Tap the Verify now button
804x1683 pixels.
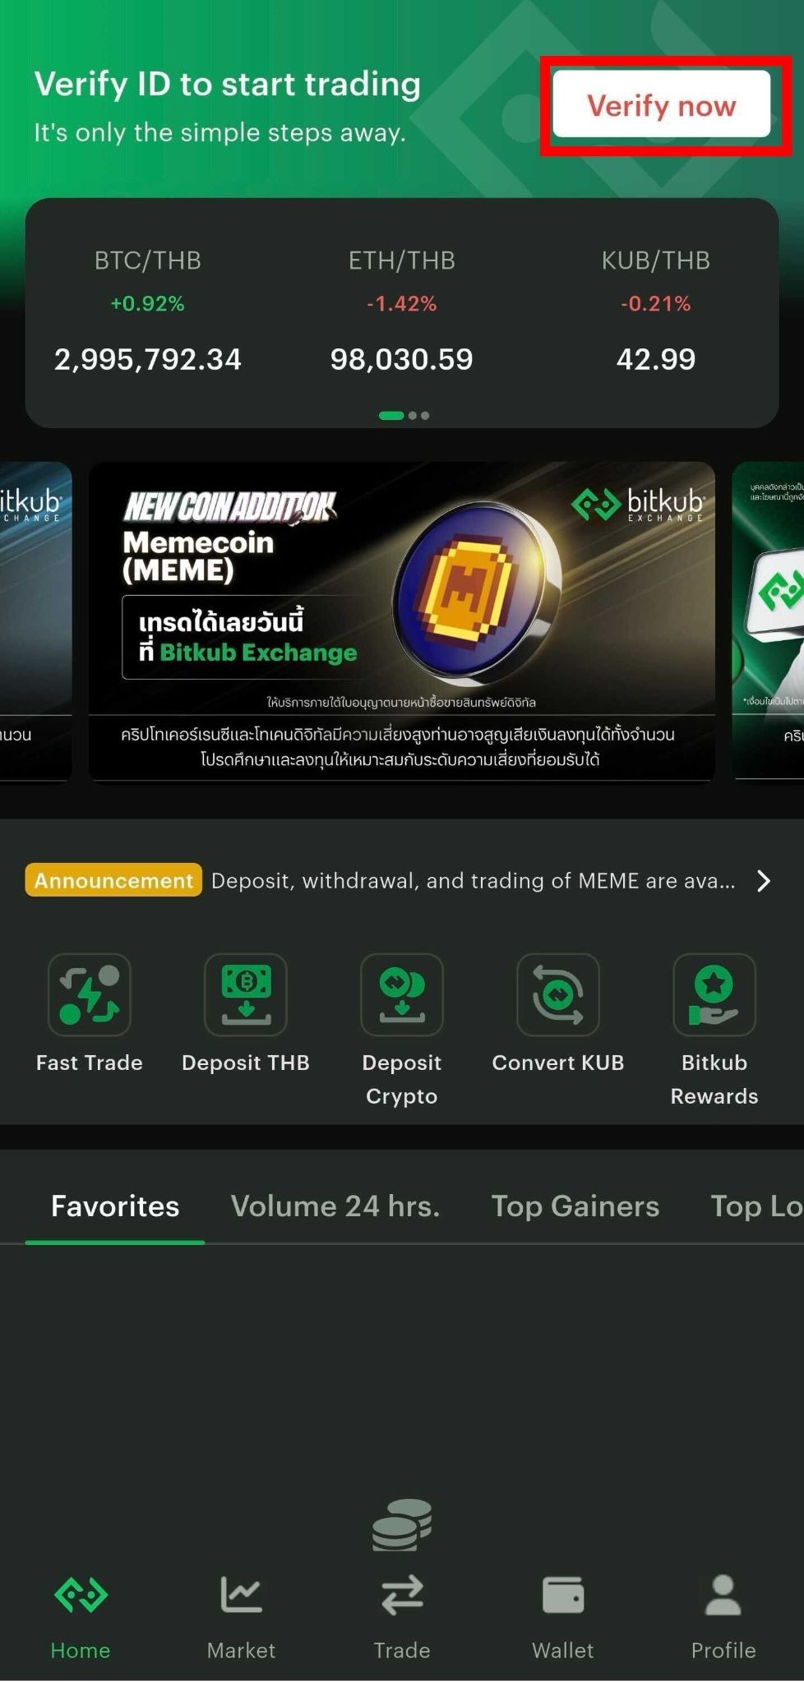[x=661, y=104]
